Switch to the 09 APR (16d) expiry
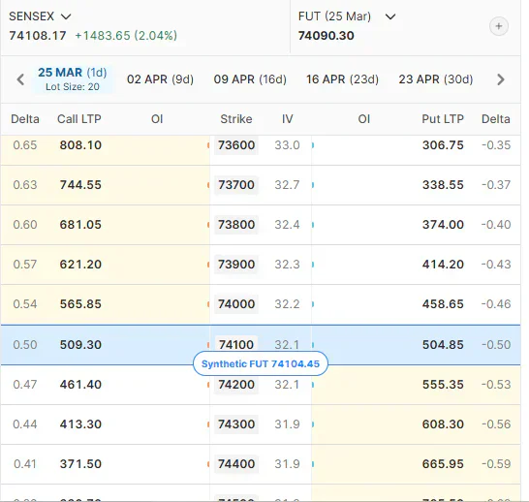The image size is (529, 502). (x=250, y=79)
